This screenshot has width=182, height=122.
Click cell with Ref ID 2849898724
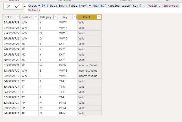coord(11,49)
